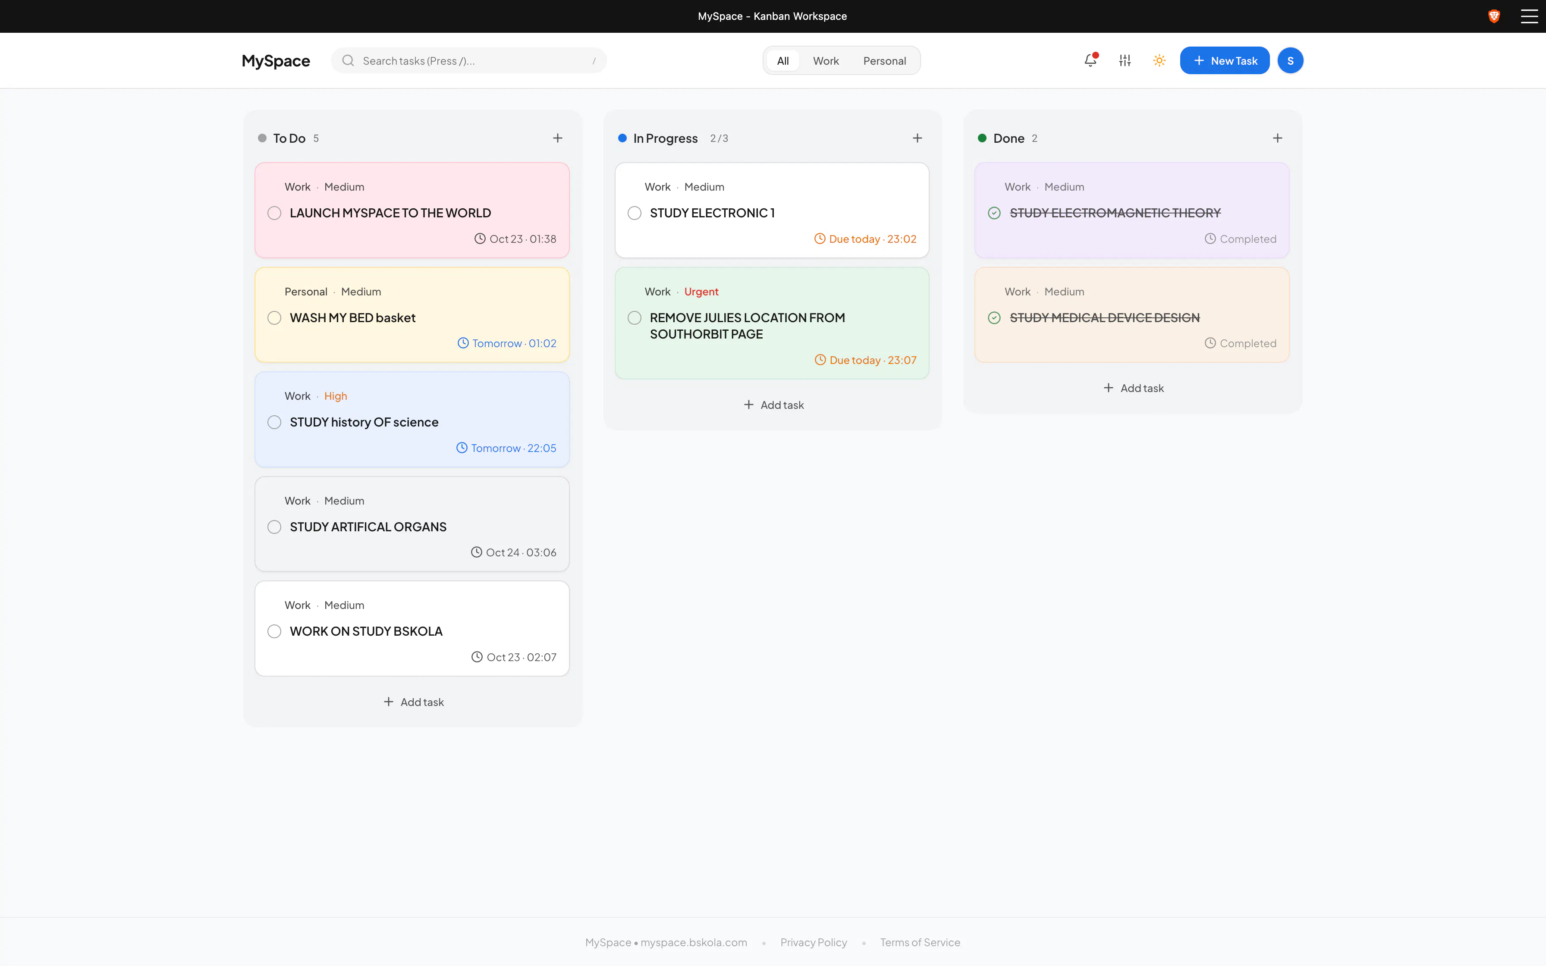Check off STUDY ELECTRONIC 1
This screenshot has height=966, width=1546.
pos(635,213)
